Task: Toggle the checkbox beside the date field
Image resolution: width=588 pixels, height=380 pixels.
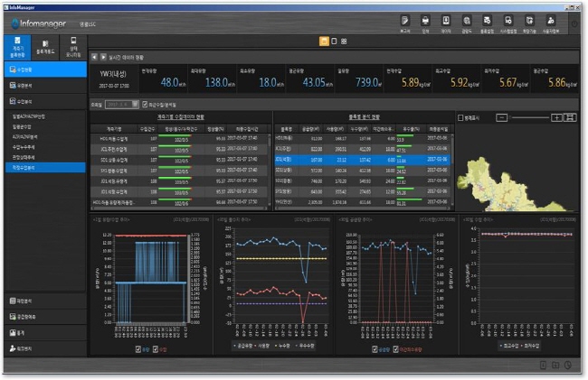Action: [145, 105]
